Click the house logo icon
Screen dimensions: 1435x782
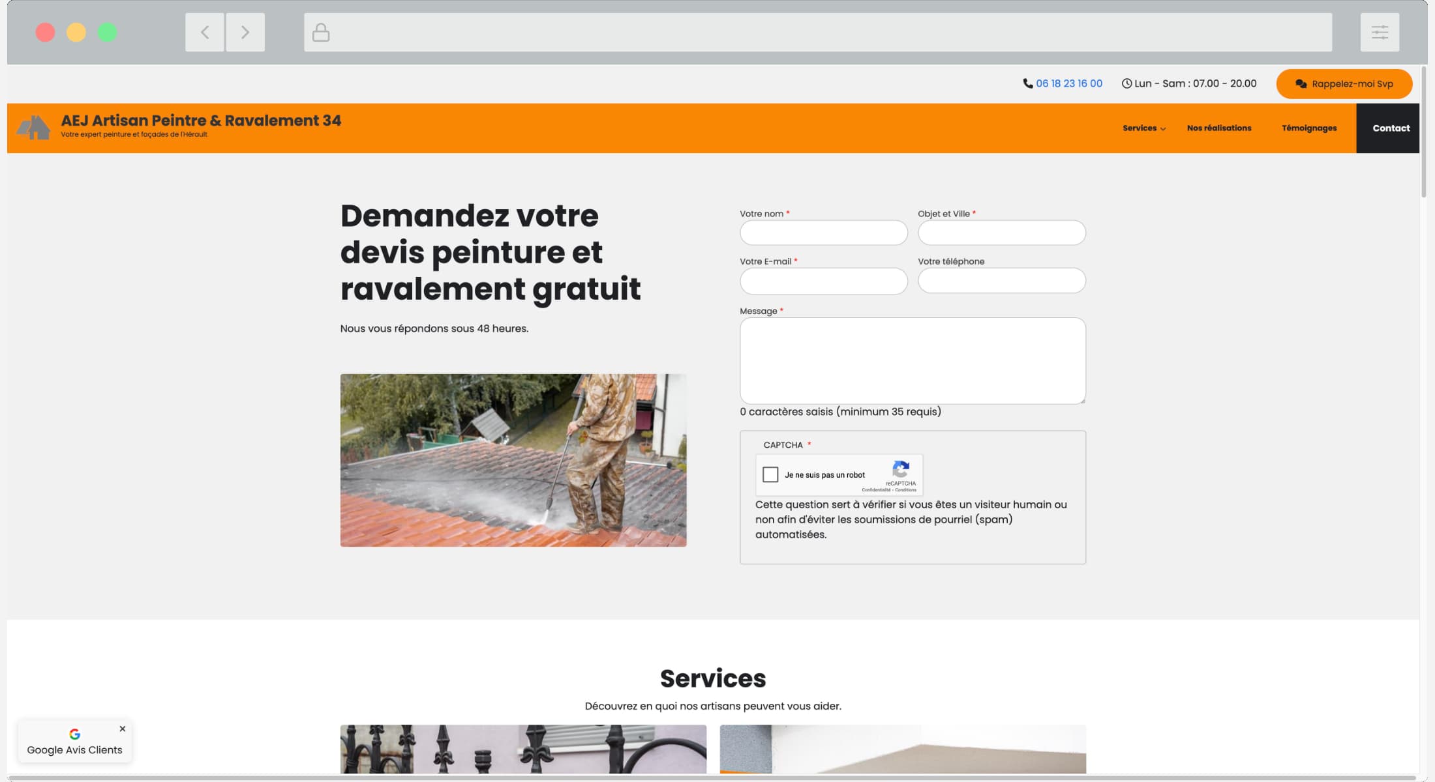tap(33, 127)
